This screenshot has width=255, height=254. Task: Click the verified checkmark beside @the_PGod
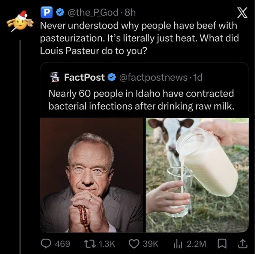point(60,12)
